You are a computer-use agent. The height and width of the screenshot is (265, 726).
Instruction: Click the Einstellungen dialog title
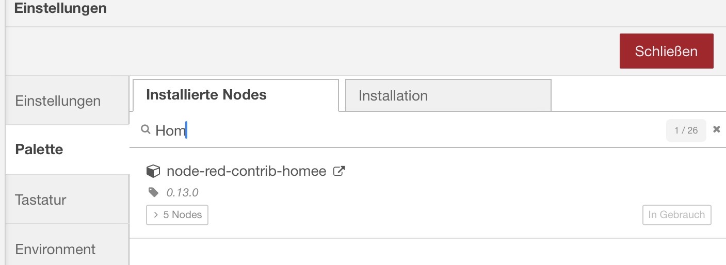tap(60, 9)
